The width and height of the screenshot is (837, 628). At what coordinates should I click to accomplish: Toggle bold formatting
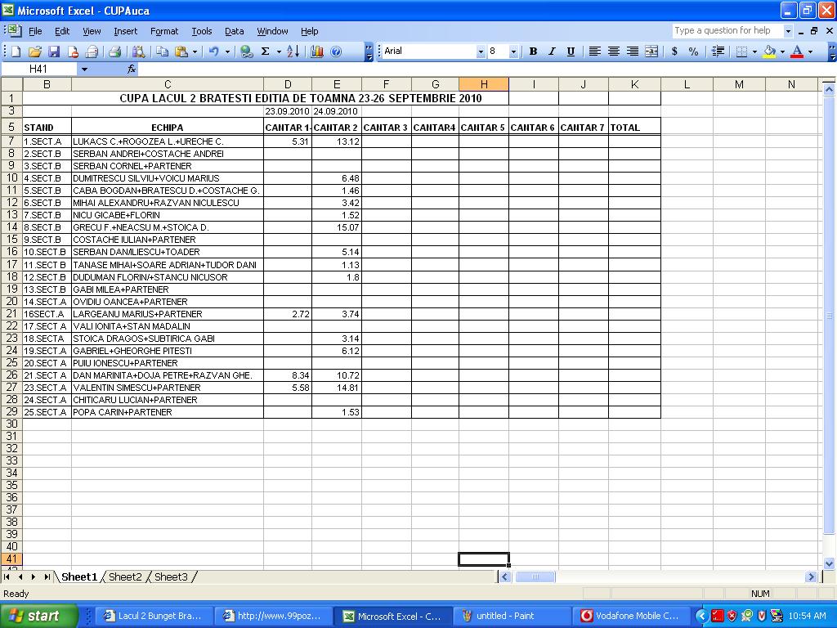coord(533,52)
